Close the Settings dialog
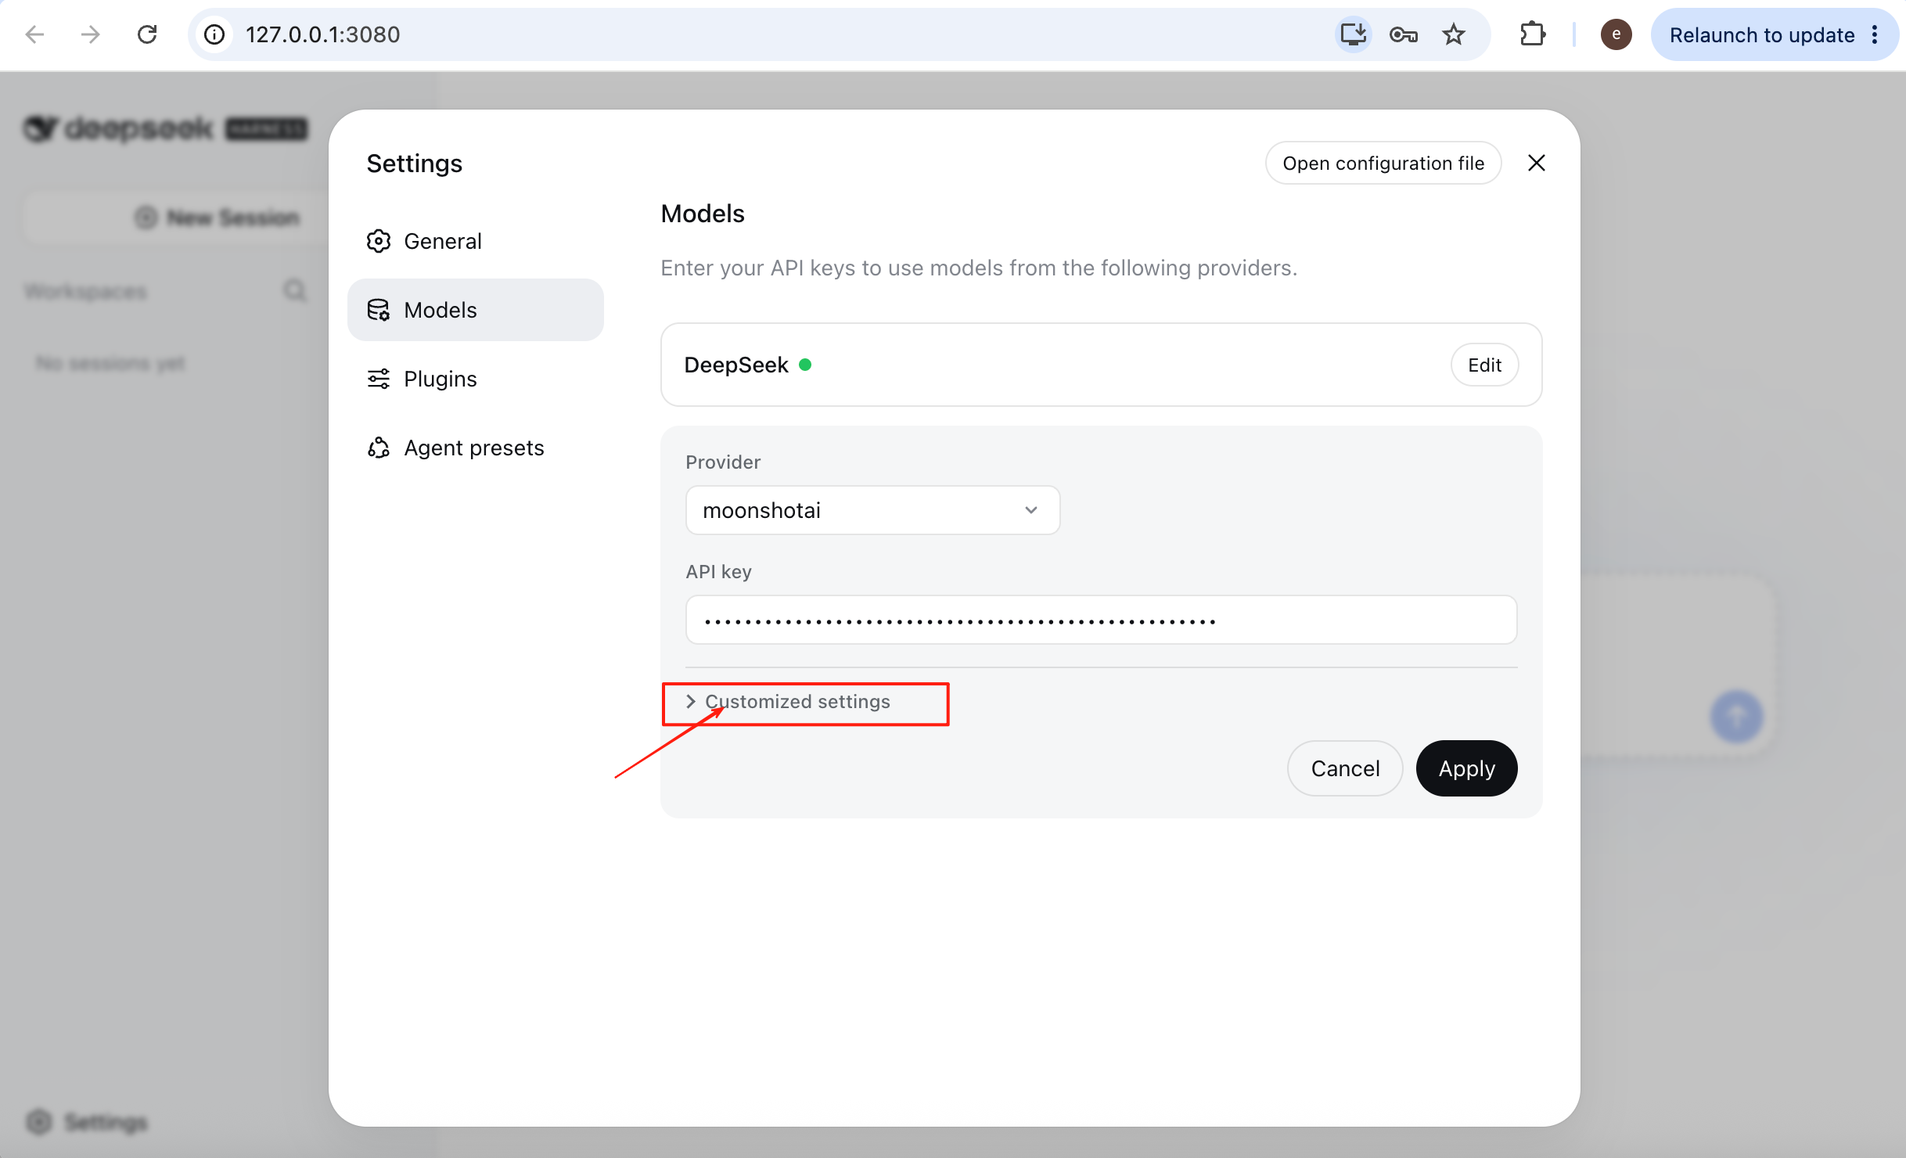Viewport: 1906px width, 1158px height. pyautogui.click(x=1536, y=163)
